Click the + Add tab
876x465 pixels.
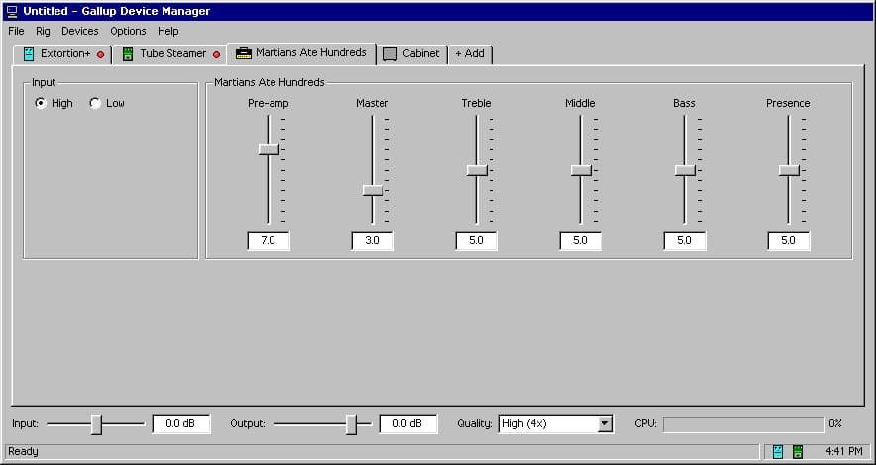[470, 54]
